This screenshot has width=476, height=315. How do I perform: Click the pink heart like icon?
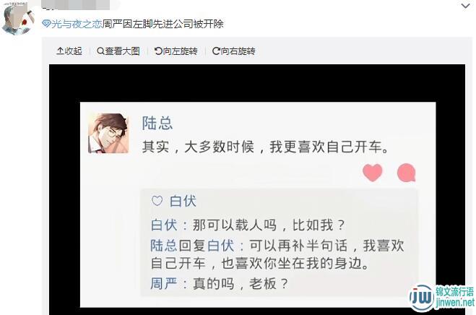pyautogui.click(x=373, y=172)
